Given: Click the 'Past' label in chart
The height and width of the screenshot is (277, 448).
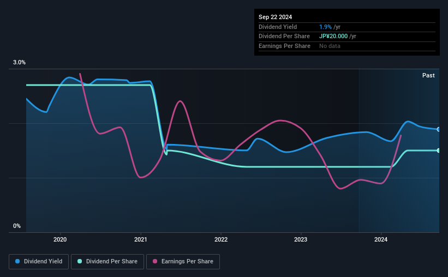Looking at the screenshot, I should [x=428, y=75].
